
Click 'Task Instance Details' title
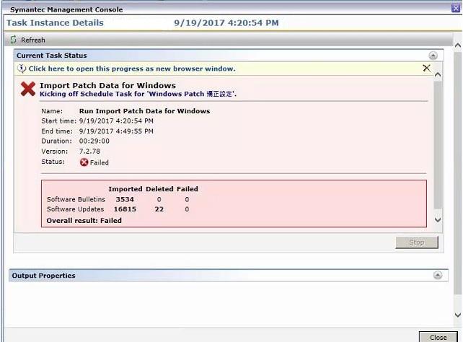point(56,23)
